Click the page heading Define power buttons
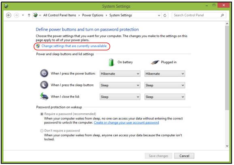Viewport: 234px width, 165px height. [x=87, y=29]
